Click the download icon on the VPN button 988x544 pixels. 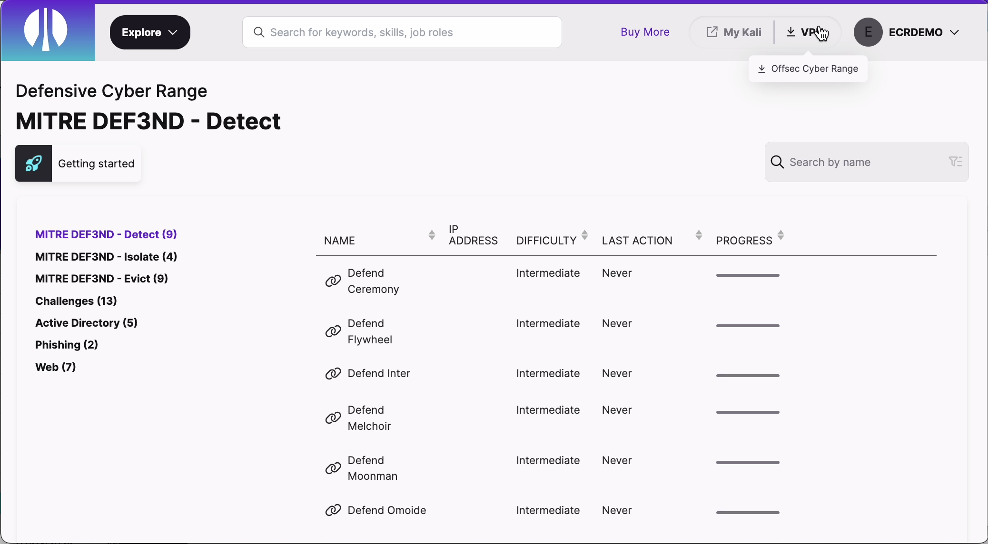790,31
